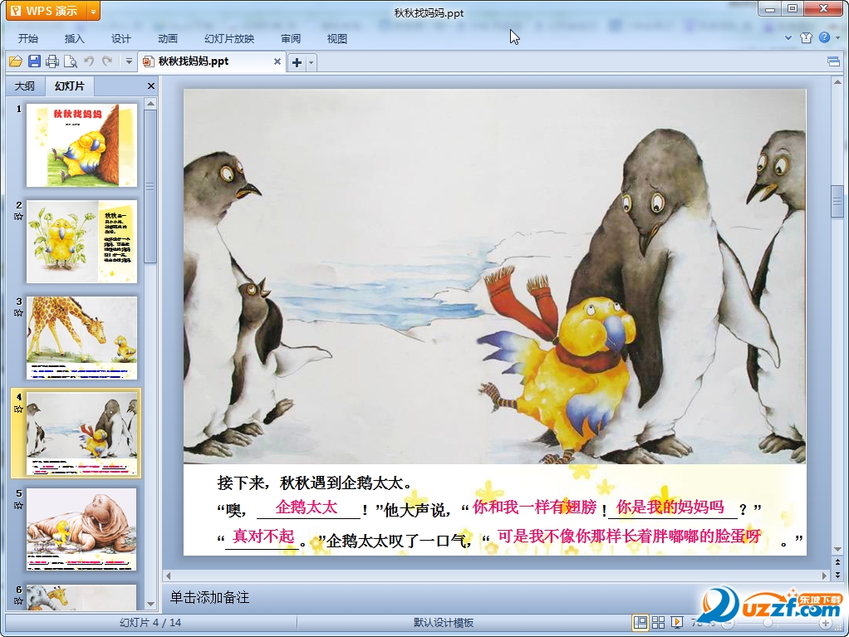Open the 开始 ribbon tab
Screen dimensions: 849x637
[x=28, y=38]
